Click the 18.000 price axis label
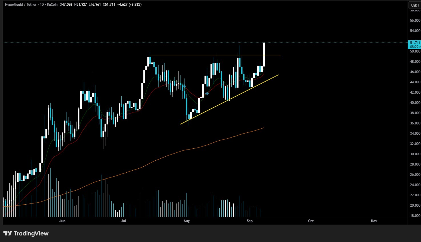 coord(415,216)
